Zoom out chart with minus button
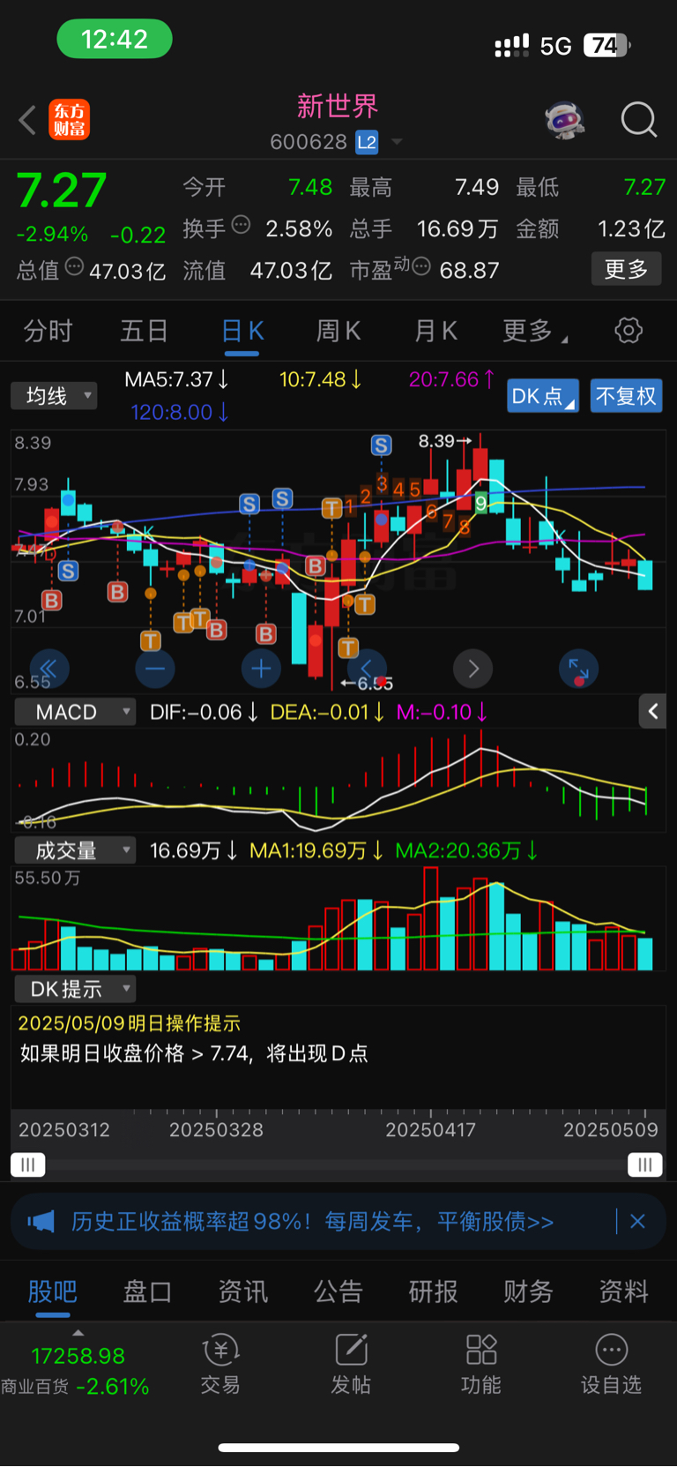 click(155, 669)
